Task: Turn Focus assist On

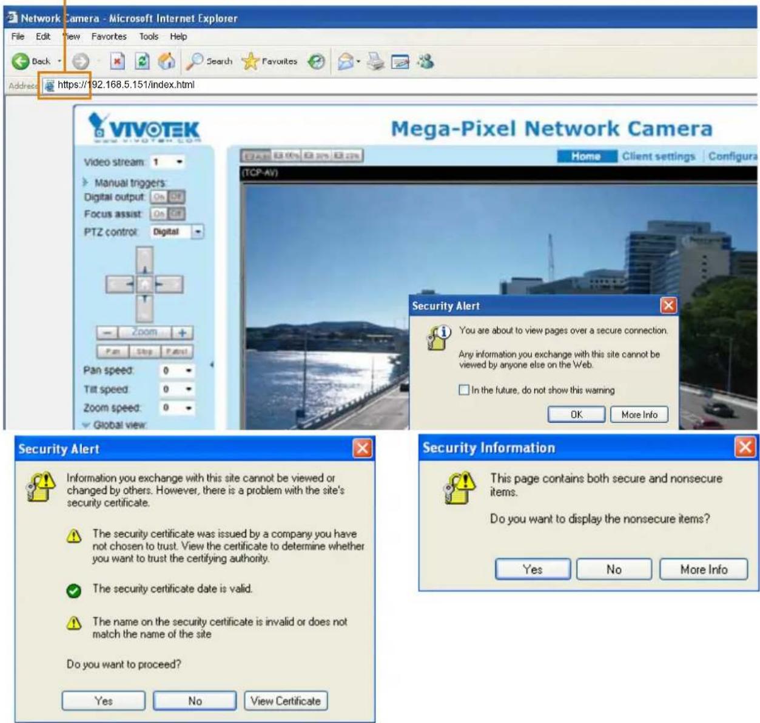Action: click(159, 214)
